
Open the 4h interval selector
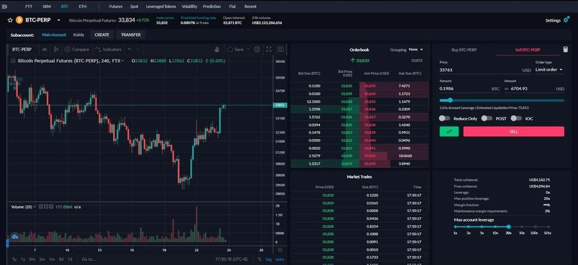click(44, 49)
